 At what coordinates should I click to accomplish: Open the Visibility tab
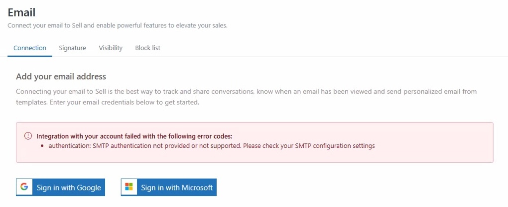coord(111,48)
